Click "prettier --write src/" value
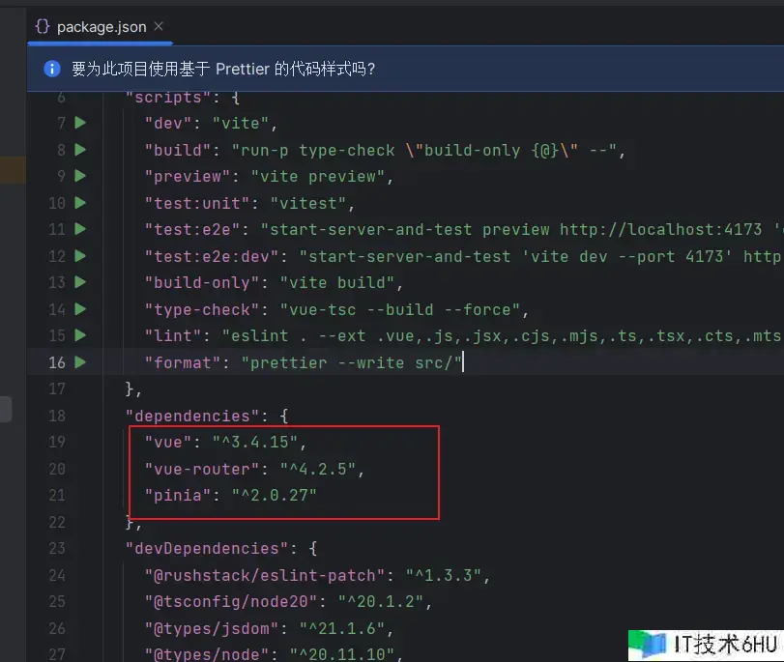 coord(352,363)
